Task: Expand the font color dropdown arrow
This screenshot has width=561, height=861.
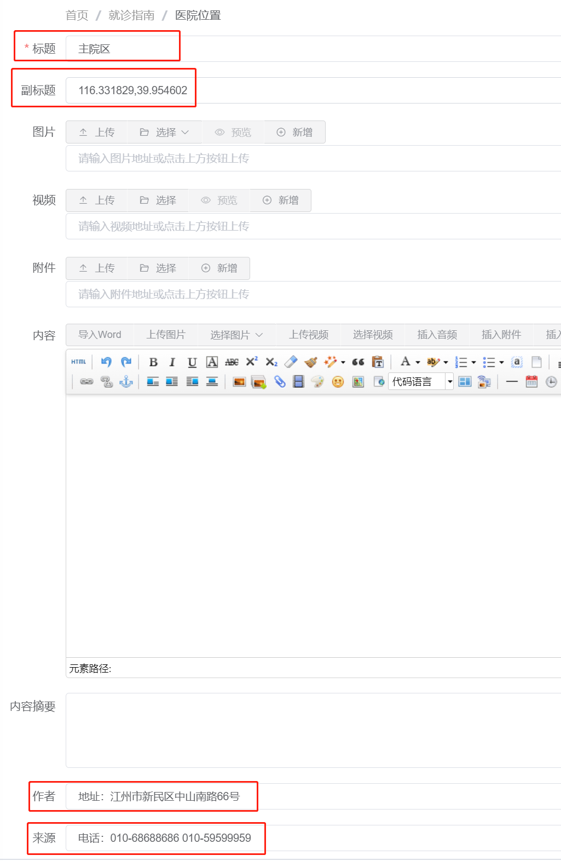Action: coord(418,362)
